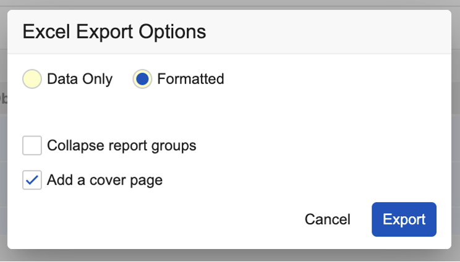Click the dimmed backdrop below the dialog
Screen dimensions: 460x262
tap(230, 256)
